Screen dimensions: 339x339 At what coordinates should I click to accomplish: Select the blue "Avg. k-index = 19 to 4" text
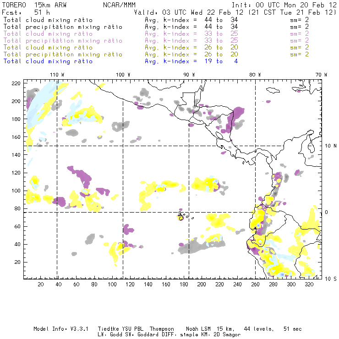coord(191,61)
